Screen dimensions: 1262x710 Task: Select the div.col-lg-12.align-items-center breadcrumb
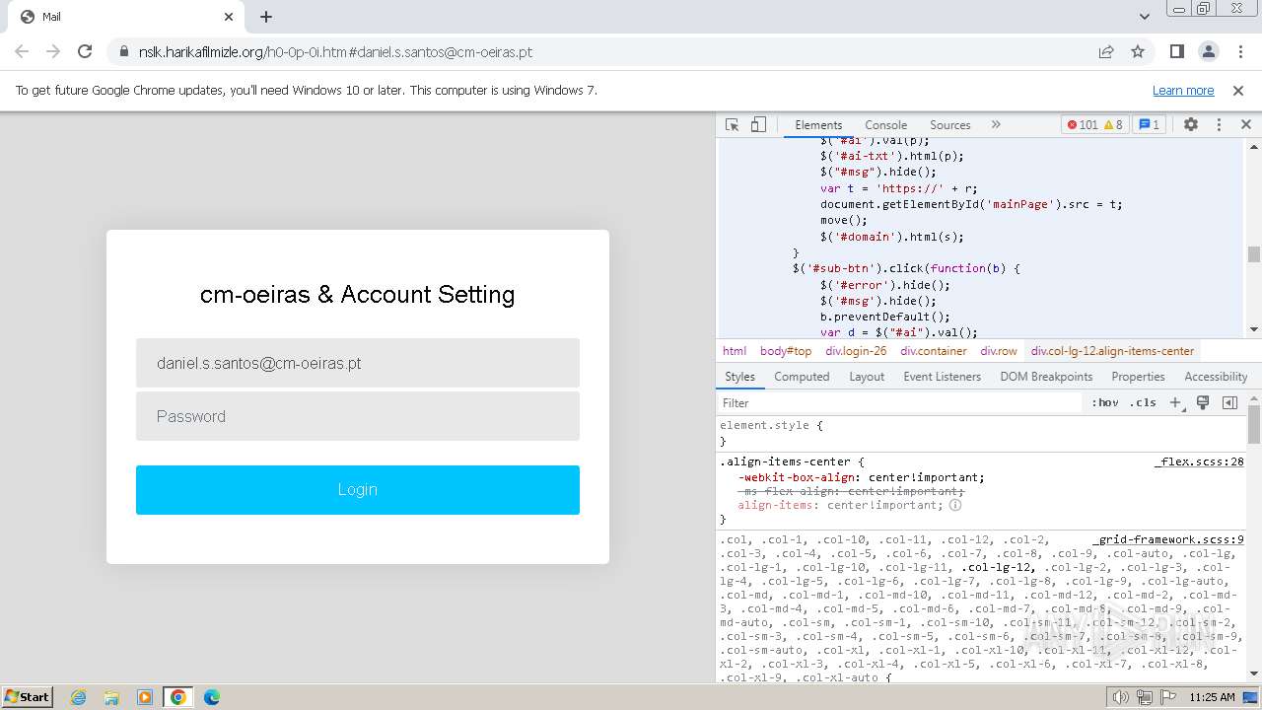pos(1112,350)
